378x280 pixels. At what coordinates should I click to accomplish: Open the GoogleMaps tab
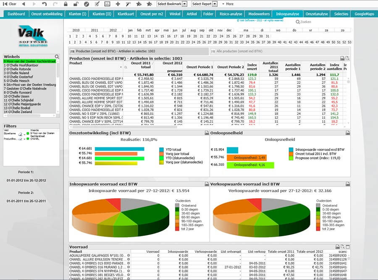(364, 14)
